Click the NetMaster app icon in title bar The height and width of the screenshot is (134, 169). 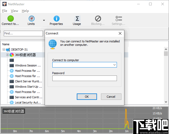point(5,4)
